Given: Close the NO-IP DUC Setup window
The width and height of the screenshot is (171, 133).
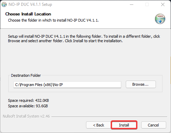Looking at the screenshot, I should [x=163, y=4].
